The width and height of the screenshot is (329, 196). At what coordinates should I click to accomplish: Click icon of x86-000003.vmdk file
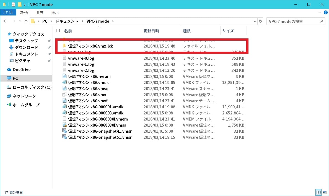[x=65, y=113]
